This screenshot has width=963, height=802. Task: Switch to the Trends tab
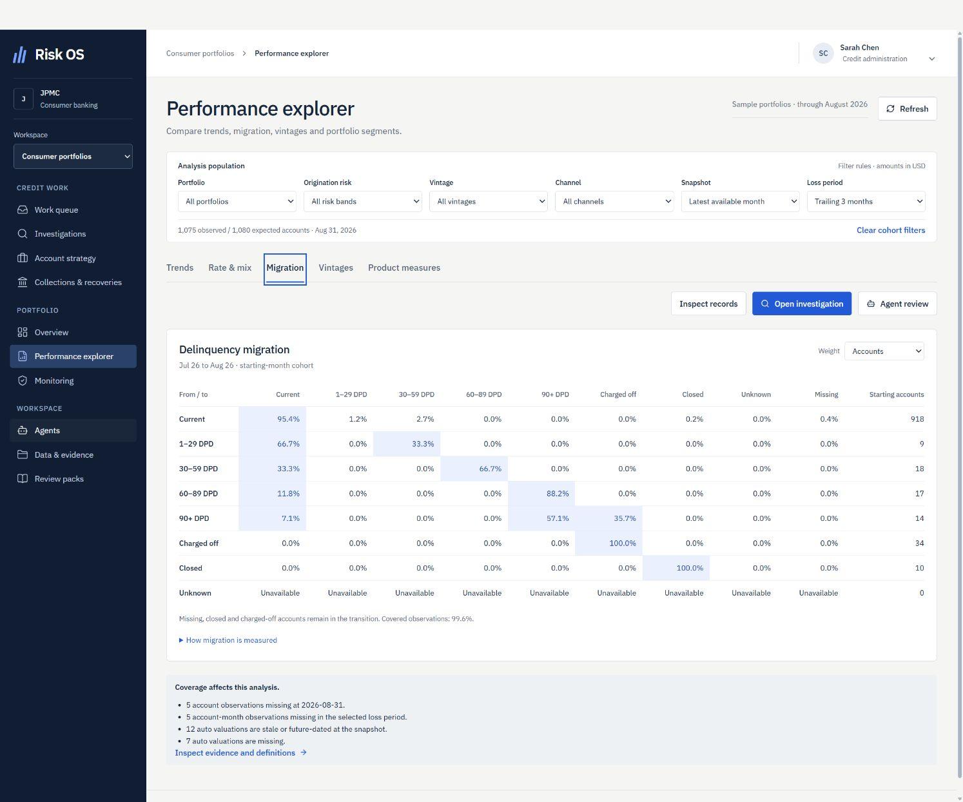coord(180,268)
